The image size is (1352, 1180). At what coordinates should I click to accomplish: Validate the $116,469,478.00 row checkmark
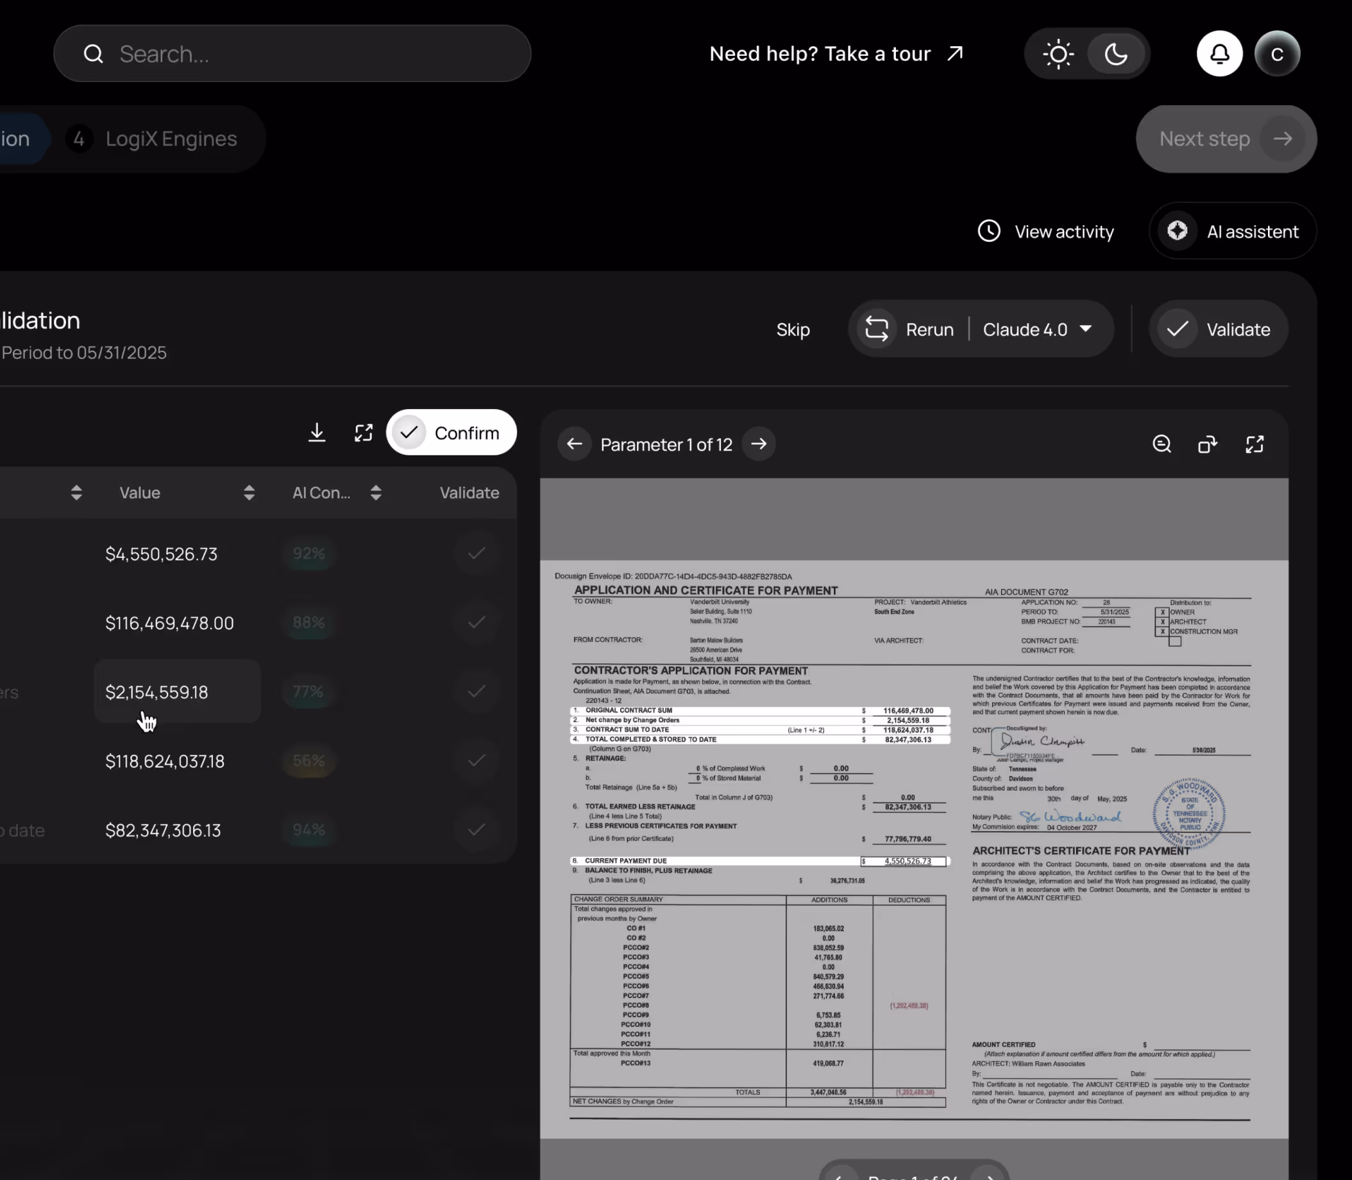click(476, 622)
